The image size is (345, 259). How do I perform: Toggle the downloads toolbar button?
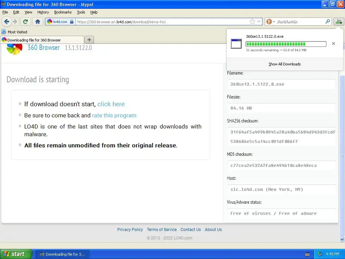point(339,22)
